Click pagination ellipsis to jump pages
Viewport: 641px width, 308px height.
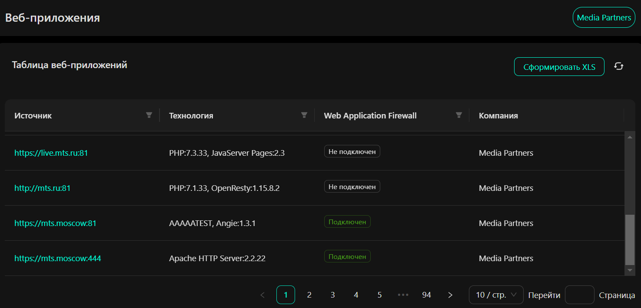pyautogui.click(x=403, y=295)
